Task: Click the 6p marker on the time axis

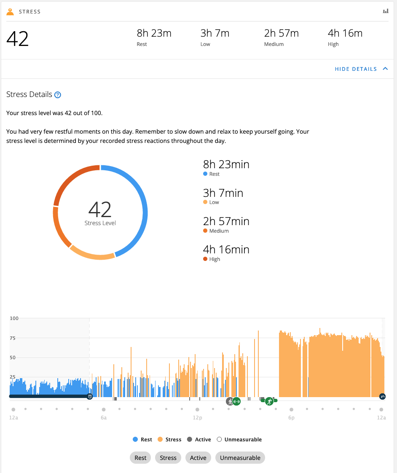Action: pos(291,409)
